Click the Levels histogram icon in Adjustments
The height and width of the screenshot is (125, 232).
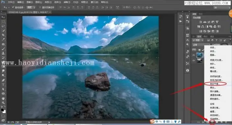coord(205,22)
